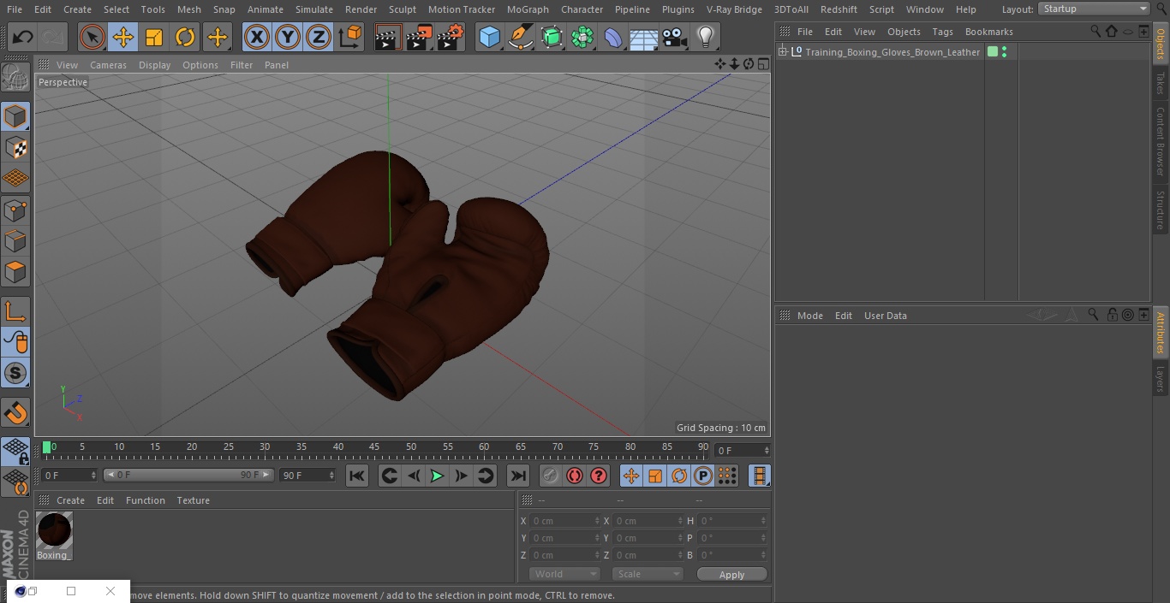
Task: Switch to Points mode
Action: click(16, 210)
